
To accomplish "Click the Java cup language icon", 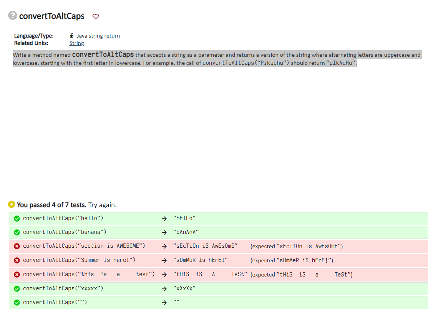I will point(71,35).
